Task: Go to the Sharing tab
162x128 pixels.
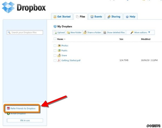Action: [x=114, y=16]
